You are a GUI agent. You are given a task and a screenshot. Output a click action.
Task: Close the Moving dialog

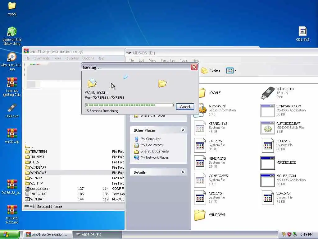pos(194,67)
